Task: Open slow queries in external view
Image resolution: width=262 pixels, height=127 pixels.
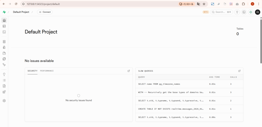Action: coord(239,71)
